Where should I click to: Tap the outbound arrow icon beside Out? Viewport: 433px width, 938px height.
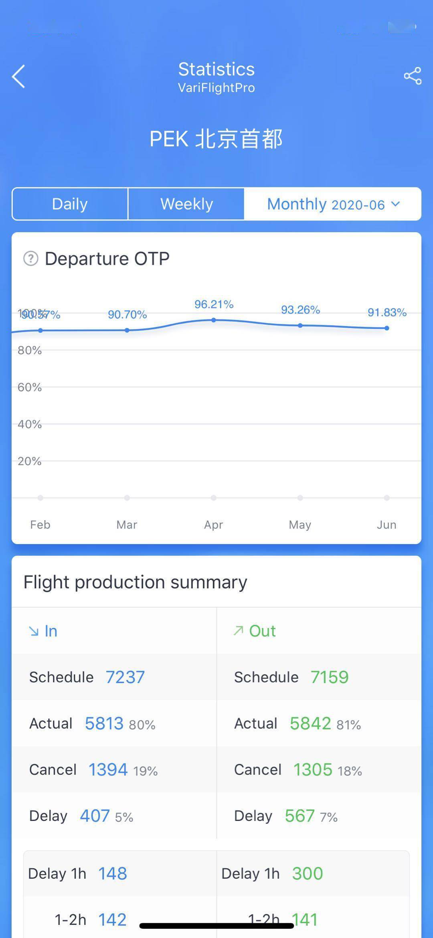(x=239, y=631)
